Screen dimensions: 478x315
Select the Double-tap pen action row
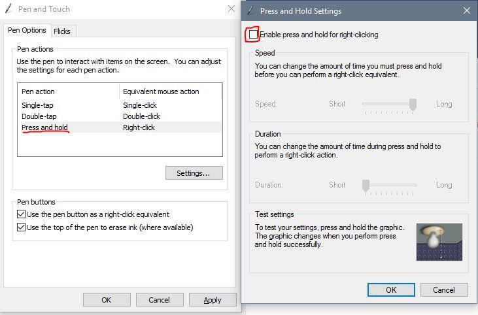point(120,116)
